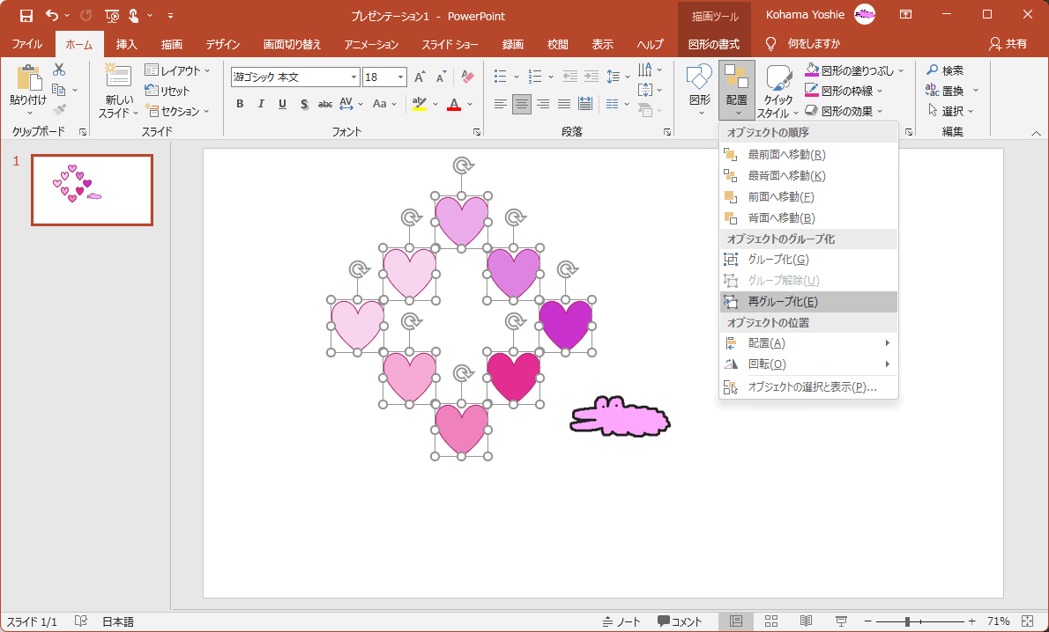Open the font dialog launcher

point(476,132)
